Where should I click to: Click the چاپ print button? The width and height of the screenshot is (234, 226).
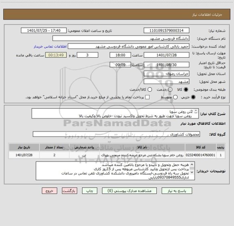pyautogui.click(x=90, y=191)
